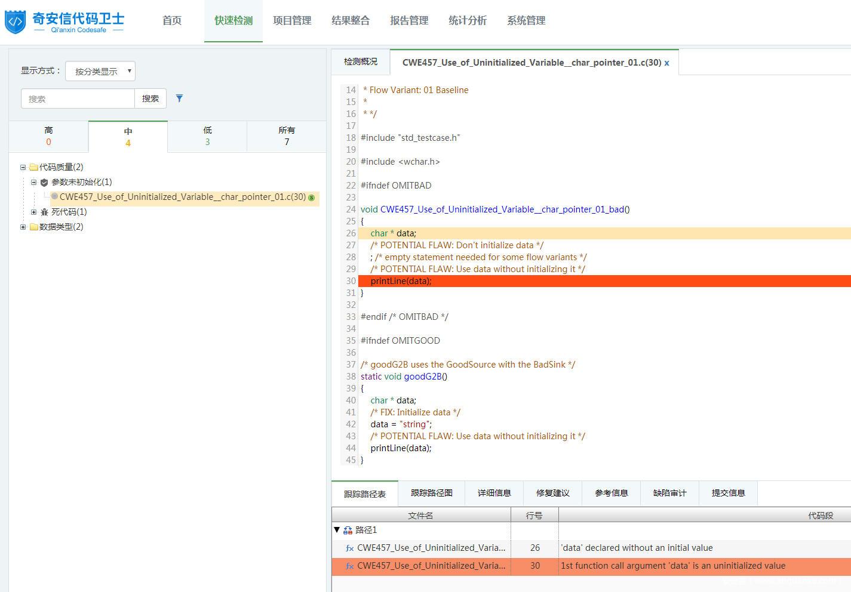Open 项目管理 in the top navigation
Image resolution: width=851 pixels, height=592 pixels.
pyautogui.click(x=292, y=21)
